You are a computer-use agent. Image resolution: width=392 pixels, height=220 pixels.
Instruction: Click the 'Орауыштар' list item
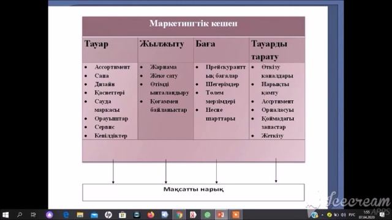click(x=111, y=119)
